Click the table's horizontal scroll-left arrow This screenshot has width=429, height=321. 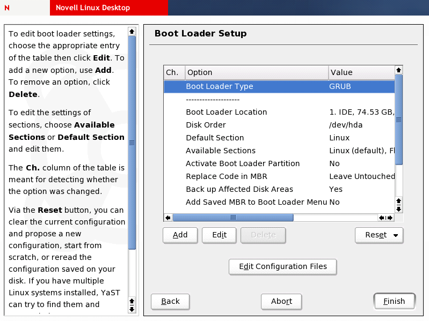pyautogui.click(x=168, y=218)
